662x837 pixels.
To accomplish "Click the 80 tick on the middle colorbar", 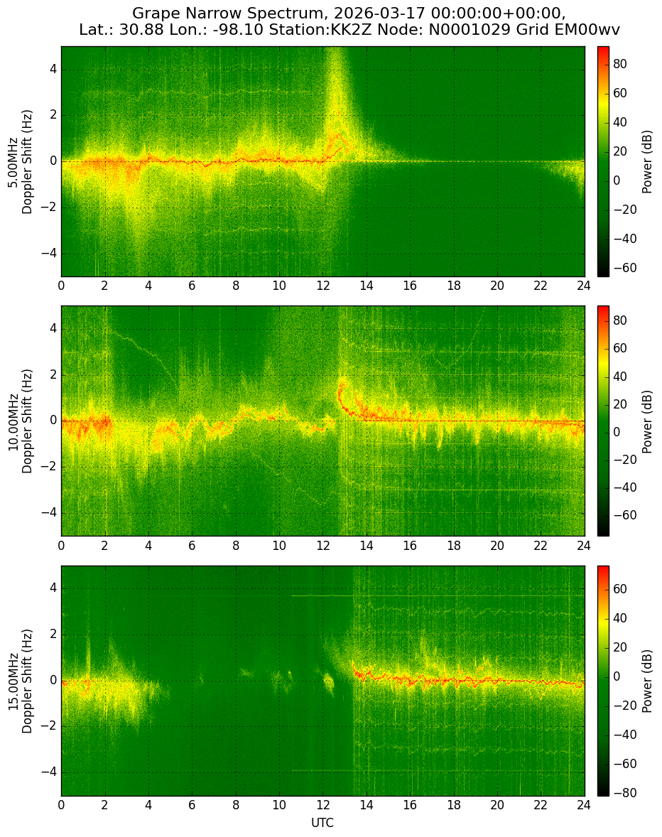I will tap(620, 320).
